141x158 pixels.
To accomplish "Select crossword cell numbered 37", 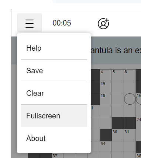I will [x=58, y=156].
